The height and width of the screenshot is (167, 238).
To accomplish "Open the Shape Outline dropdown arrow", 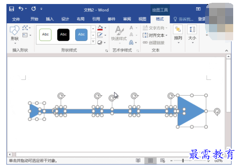I will coord(105,35).
